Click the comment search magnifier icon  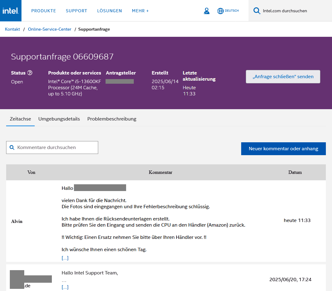click(12, 147)
